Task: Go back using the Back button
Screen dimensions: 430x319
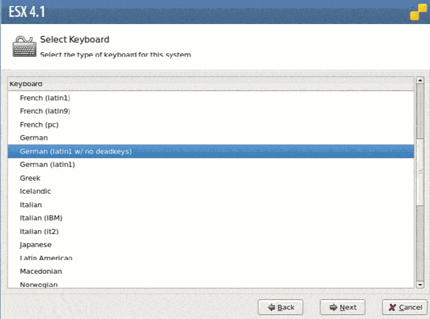Action: (280, 307)
